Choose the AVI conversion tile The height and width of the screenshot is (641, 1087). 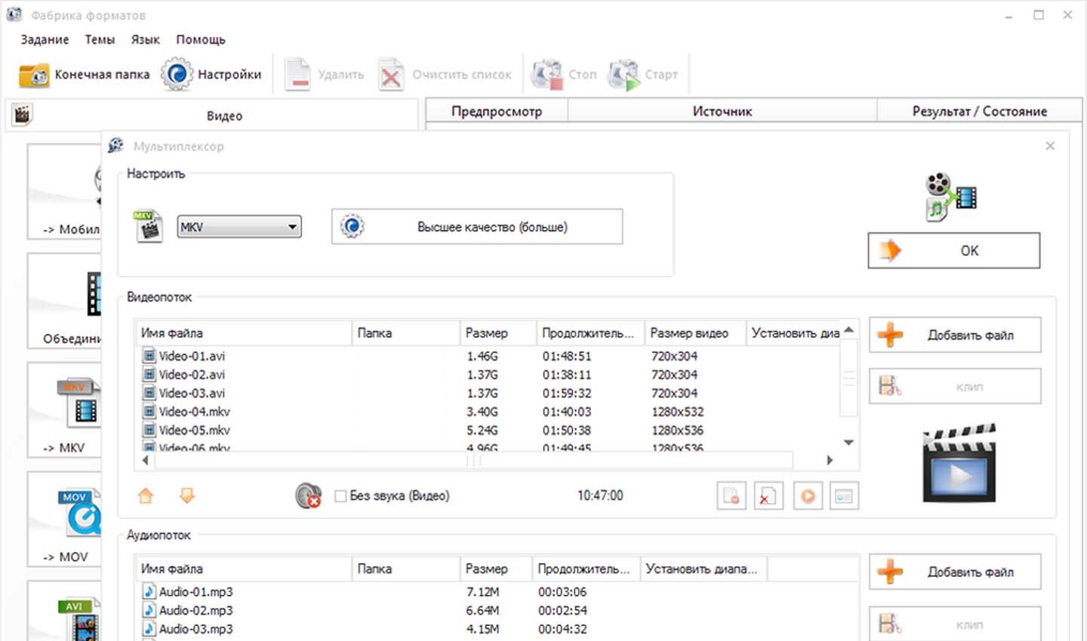pos(65,611)
